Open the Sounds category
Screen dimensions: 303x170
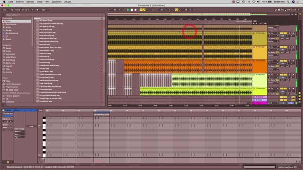click(x=9, y=48)
